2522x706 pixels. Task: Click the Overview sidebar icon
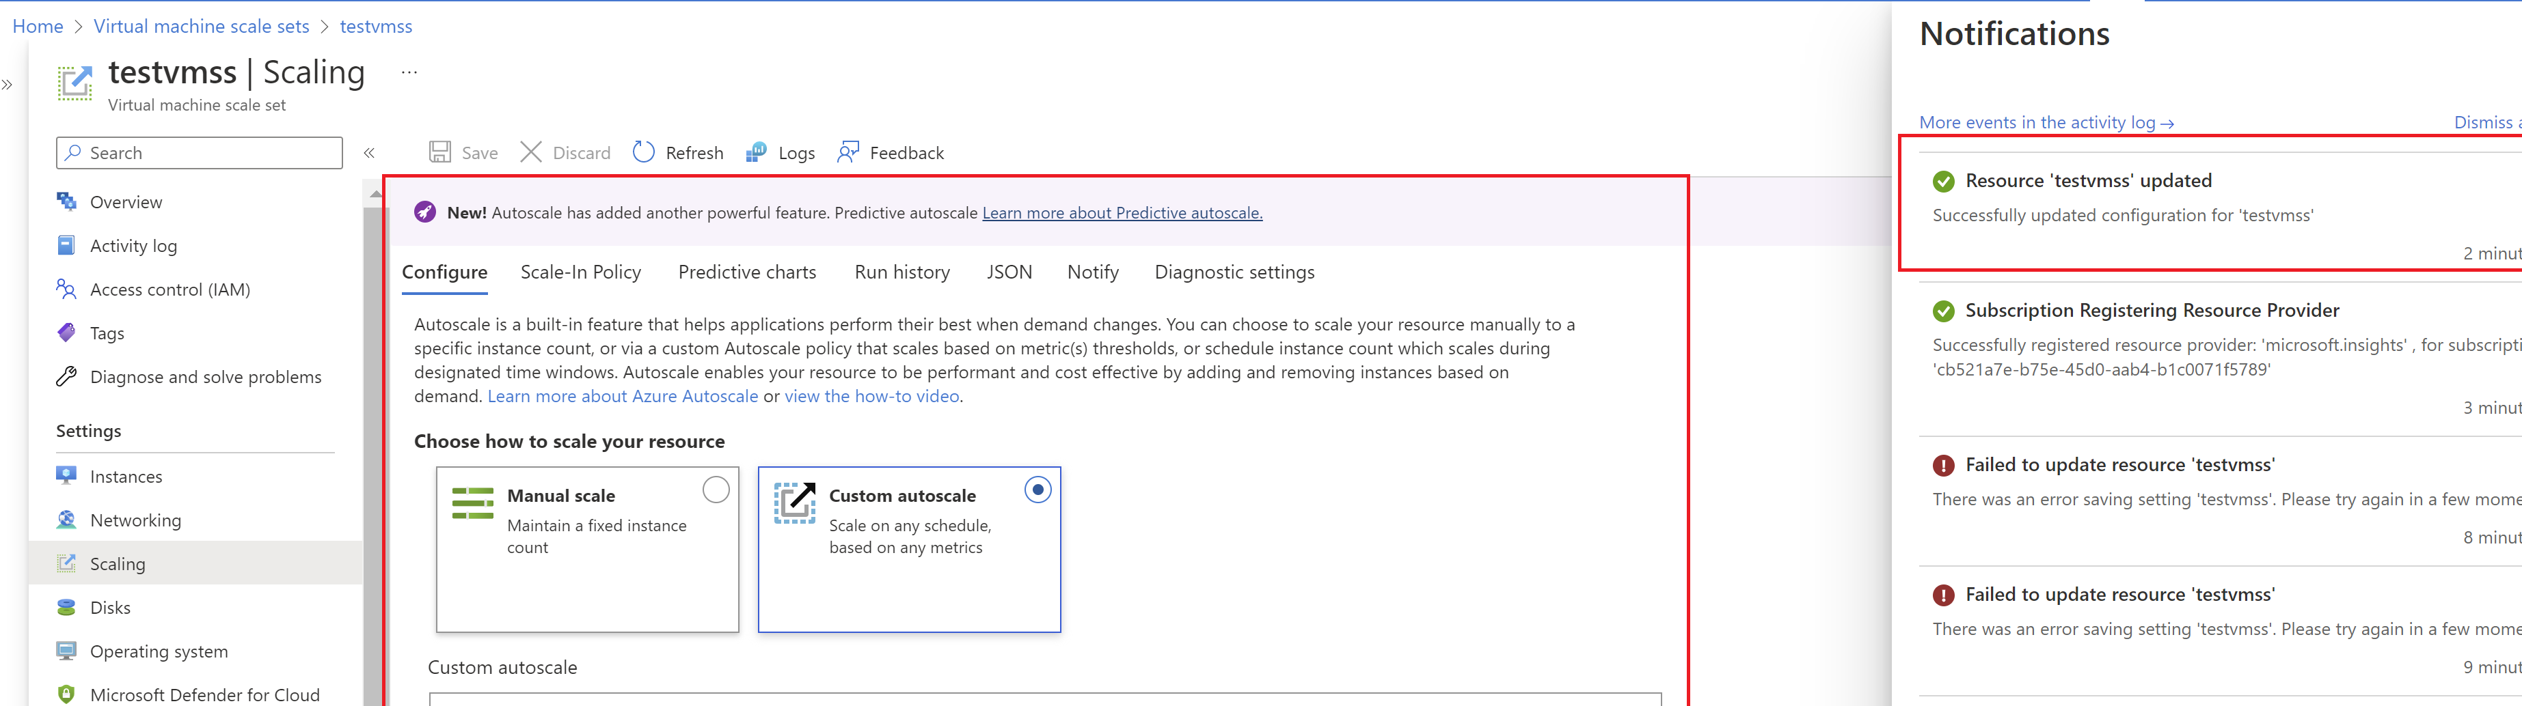pos(66,201)
